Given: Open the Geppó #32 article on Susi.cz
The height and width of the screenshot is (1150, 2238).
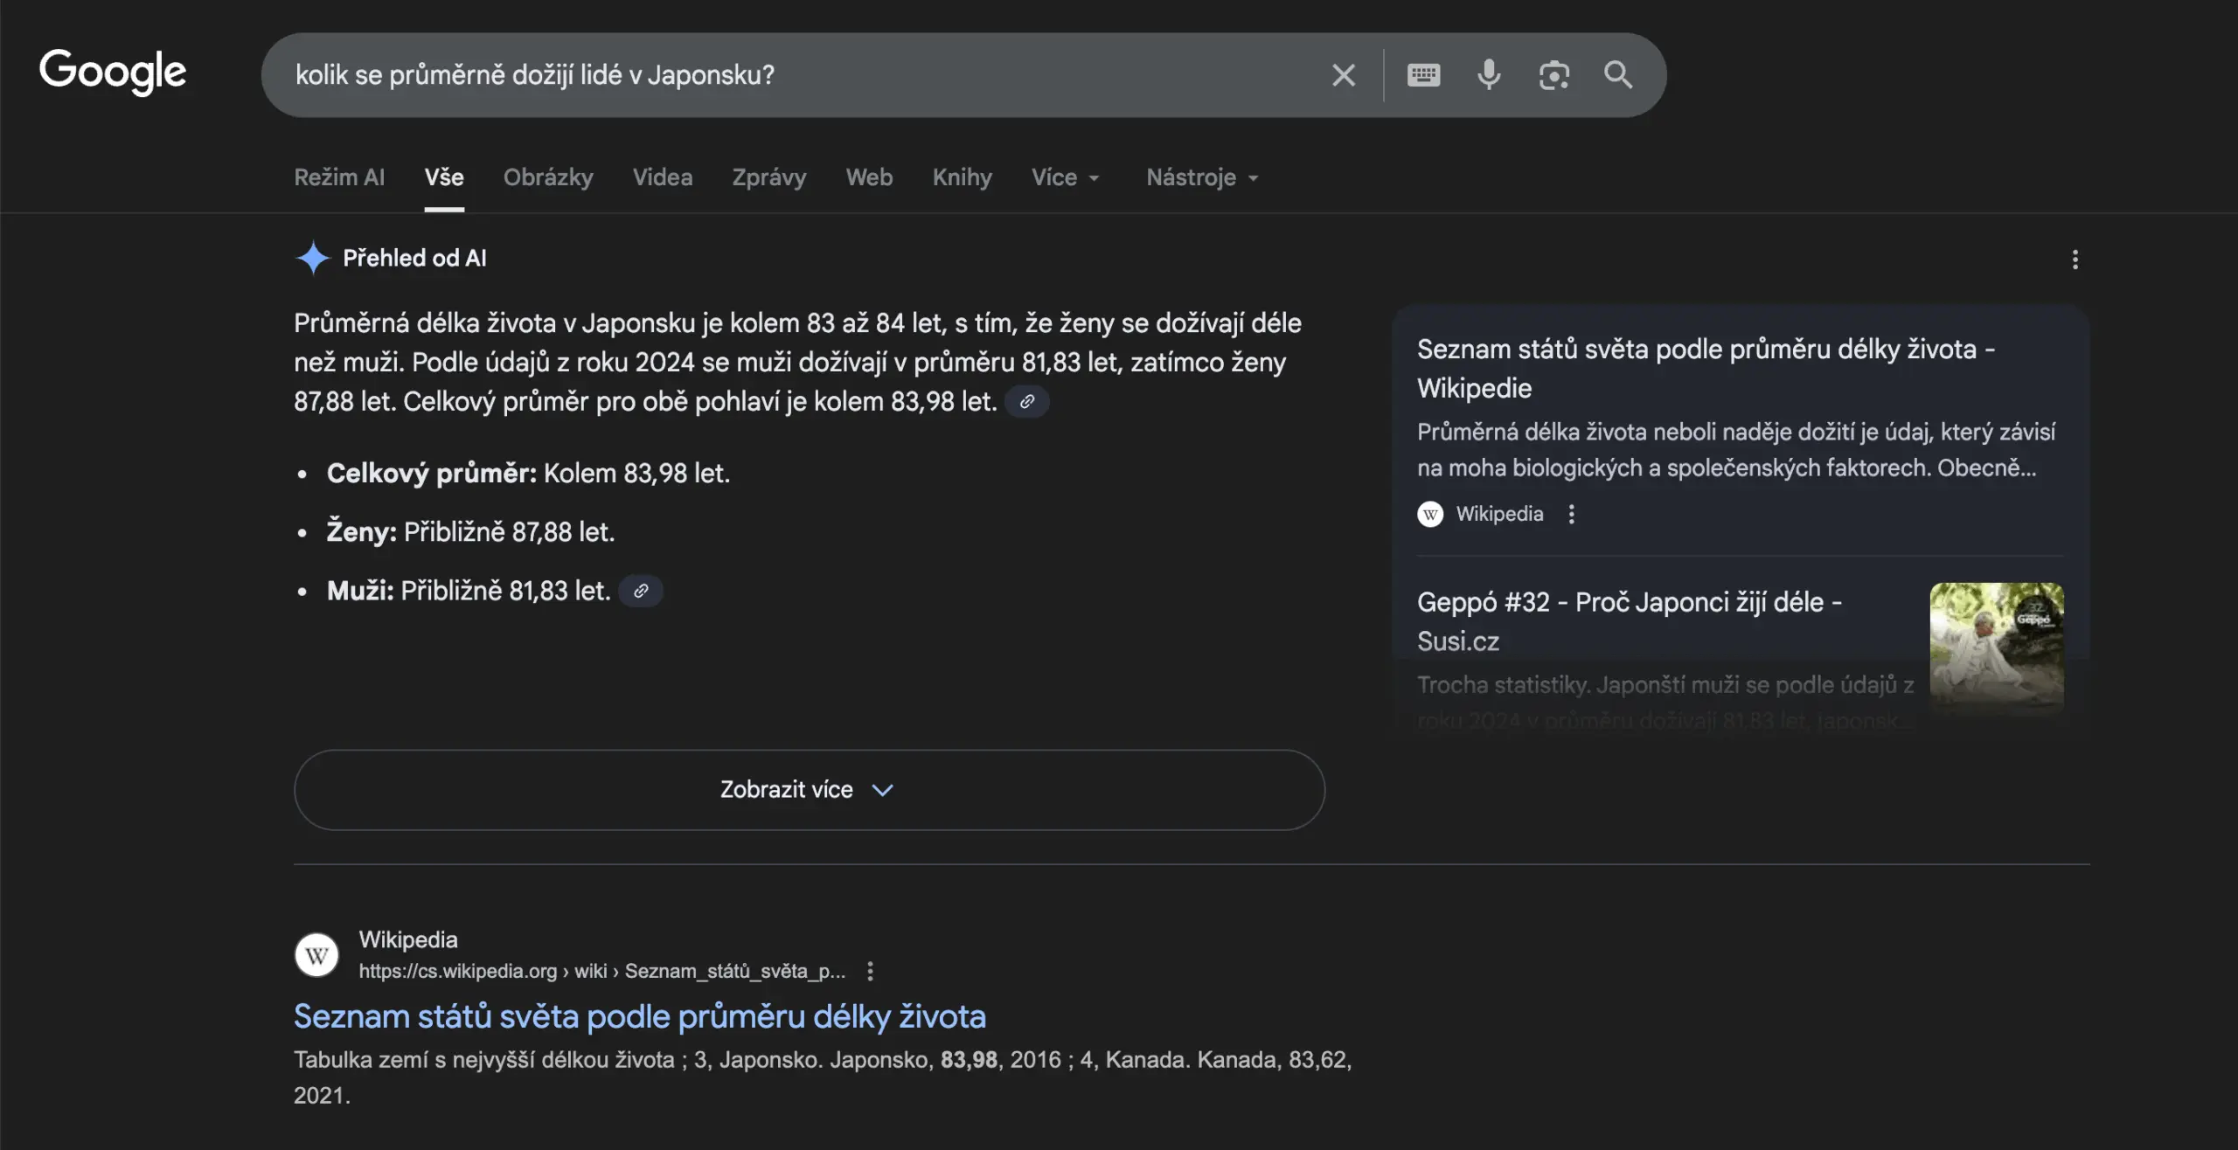Looking at the screenshot, I should 1629,620.
